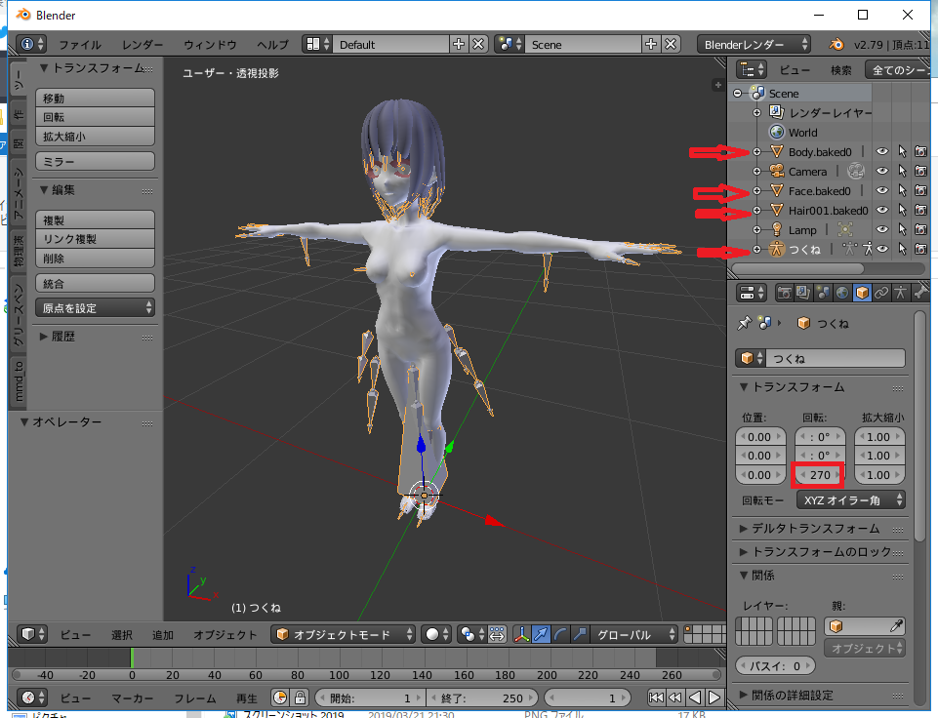This screenshot has width=938, height=718.
Task: Open the ファイル menu
Action: tap(80, 45)
